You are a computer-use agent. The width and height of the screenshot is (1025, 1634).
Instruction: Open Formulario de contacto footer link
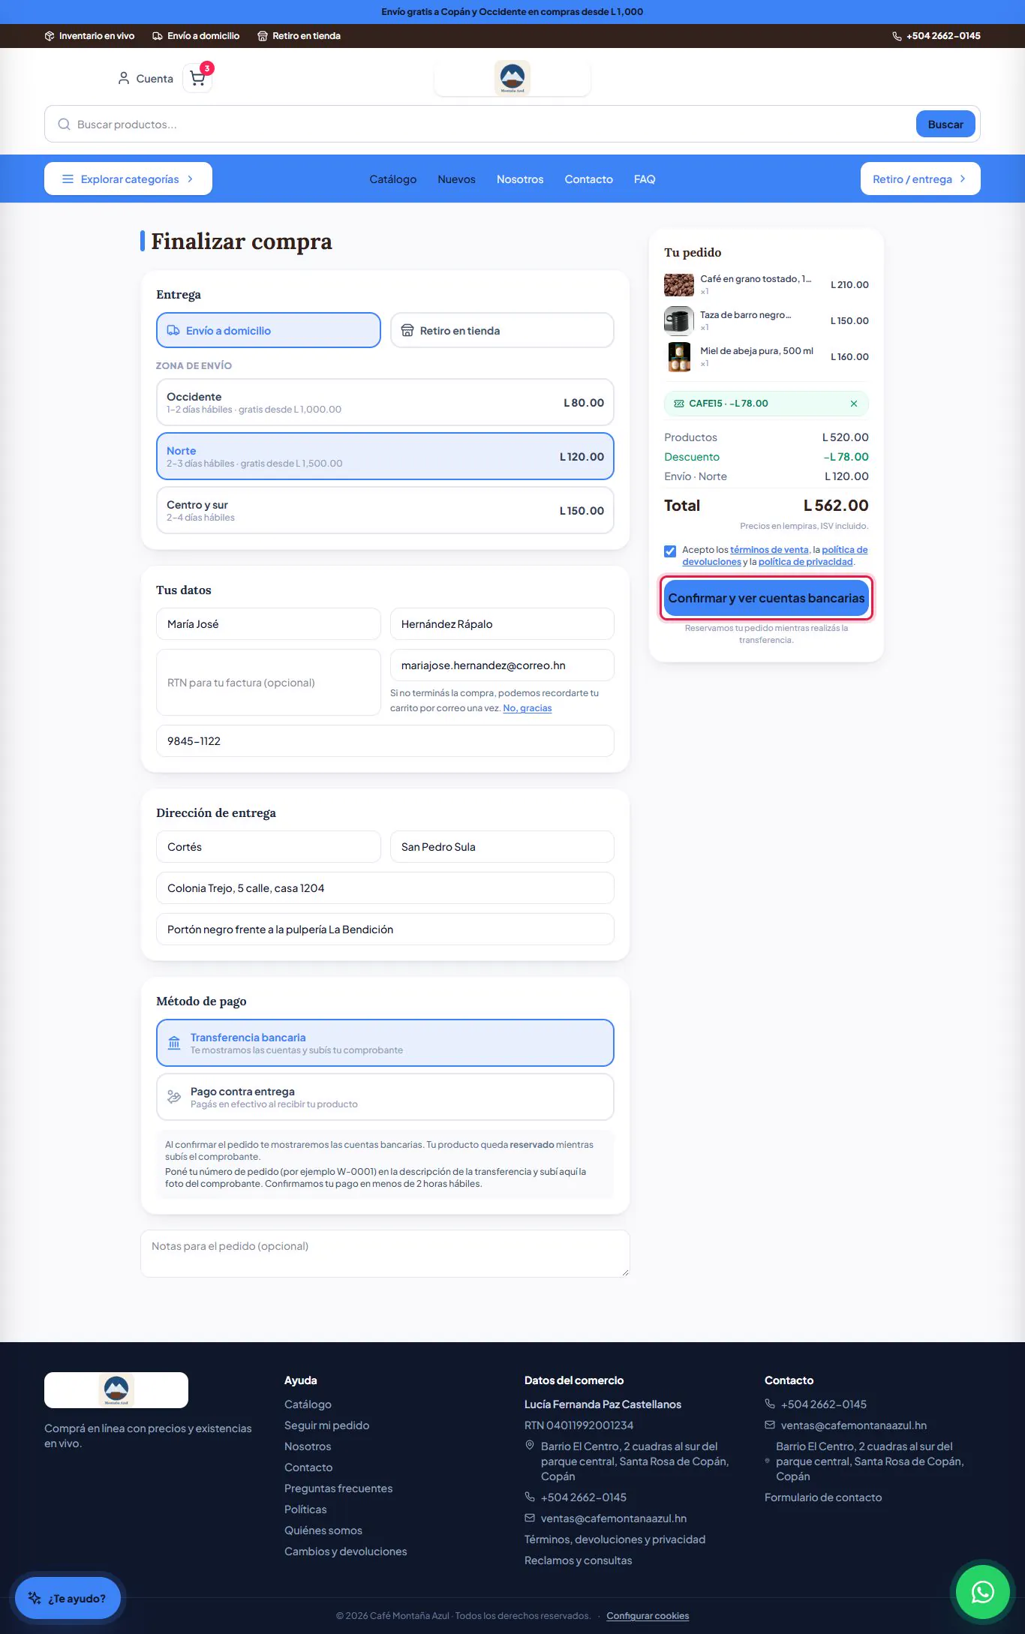(823, 1497)
